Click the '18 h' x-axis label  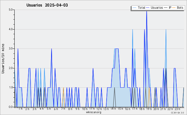pos(142,109)
